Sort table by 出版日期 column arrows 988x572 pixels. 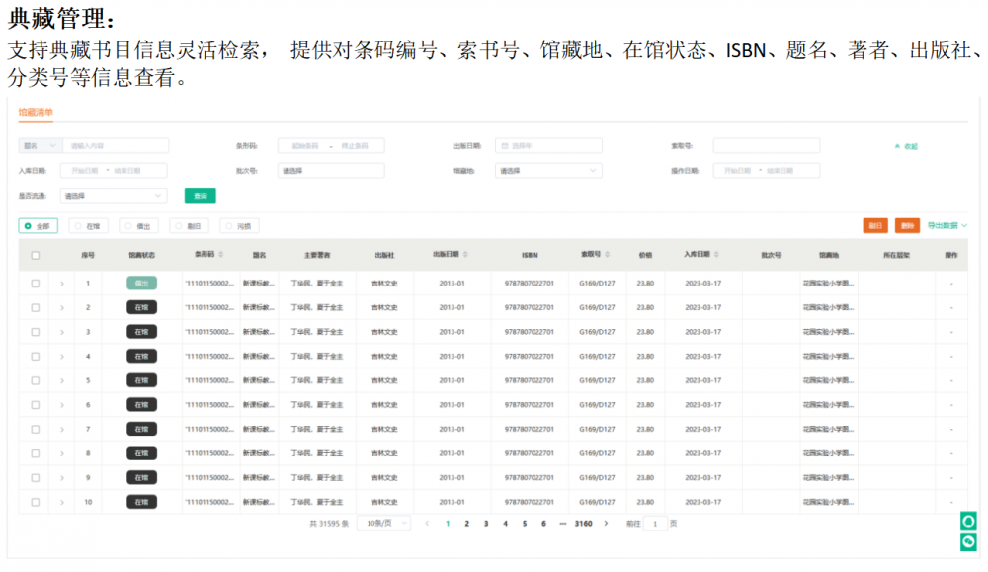(x=465, y=255)
